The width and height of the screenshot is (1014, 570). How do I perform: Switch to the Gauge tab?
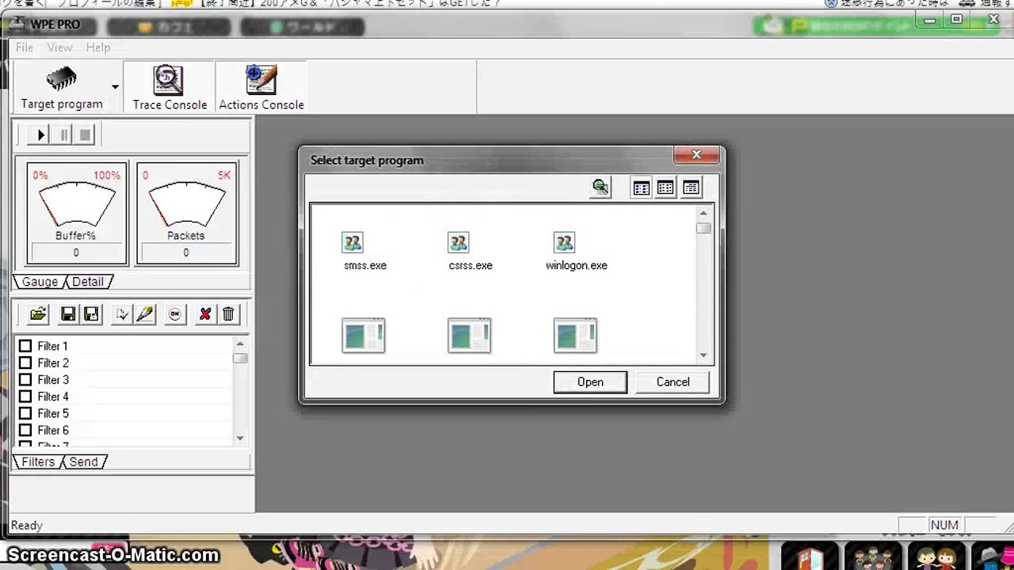click(x=40, y=282)
